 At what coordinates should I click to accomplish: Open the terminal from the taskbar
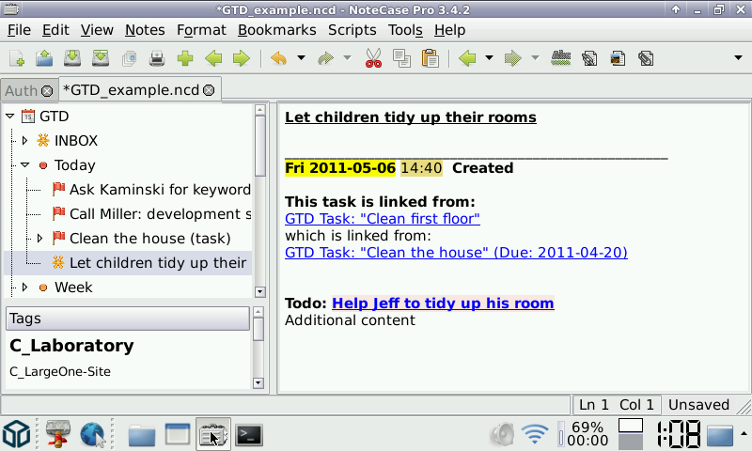[x=248, y=434]
